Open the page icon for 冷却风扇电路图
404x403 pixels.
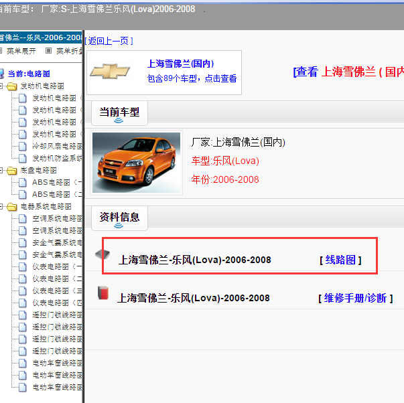(23, 146)
